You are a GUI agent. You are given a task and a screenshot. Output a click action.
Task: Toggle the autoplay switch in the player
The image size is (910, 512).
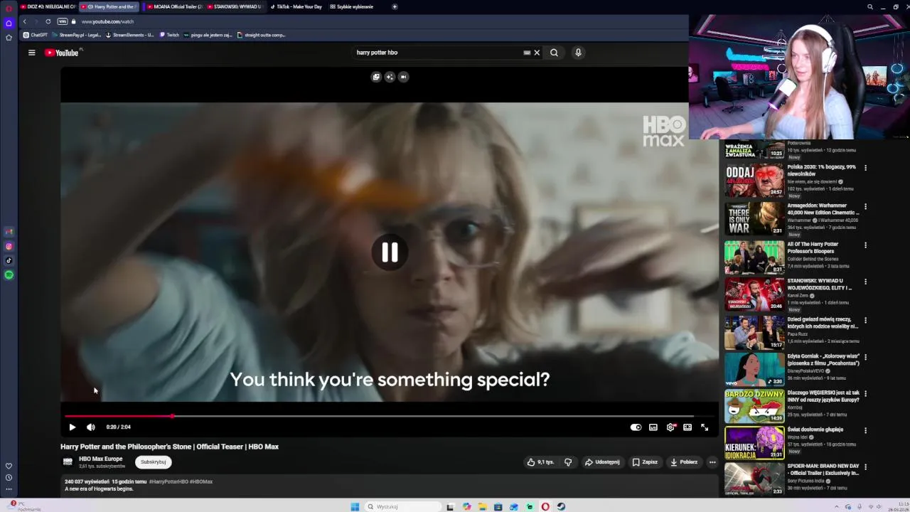pos(636,427)
